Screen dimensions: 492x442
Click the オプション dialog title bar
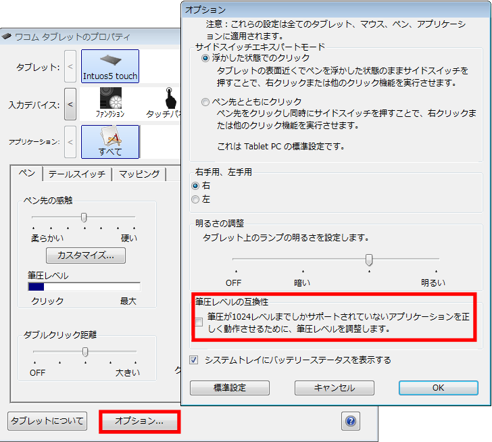pyautogui.click(x=336, y=9)
